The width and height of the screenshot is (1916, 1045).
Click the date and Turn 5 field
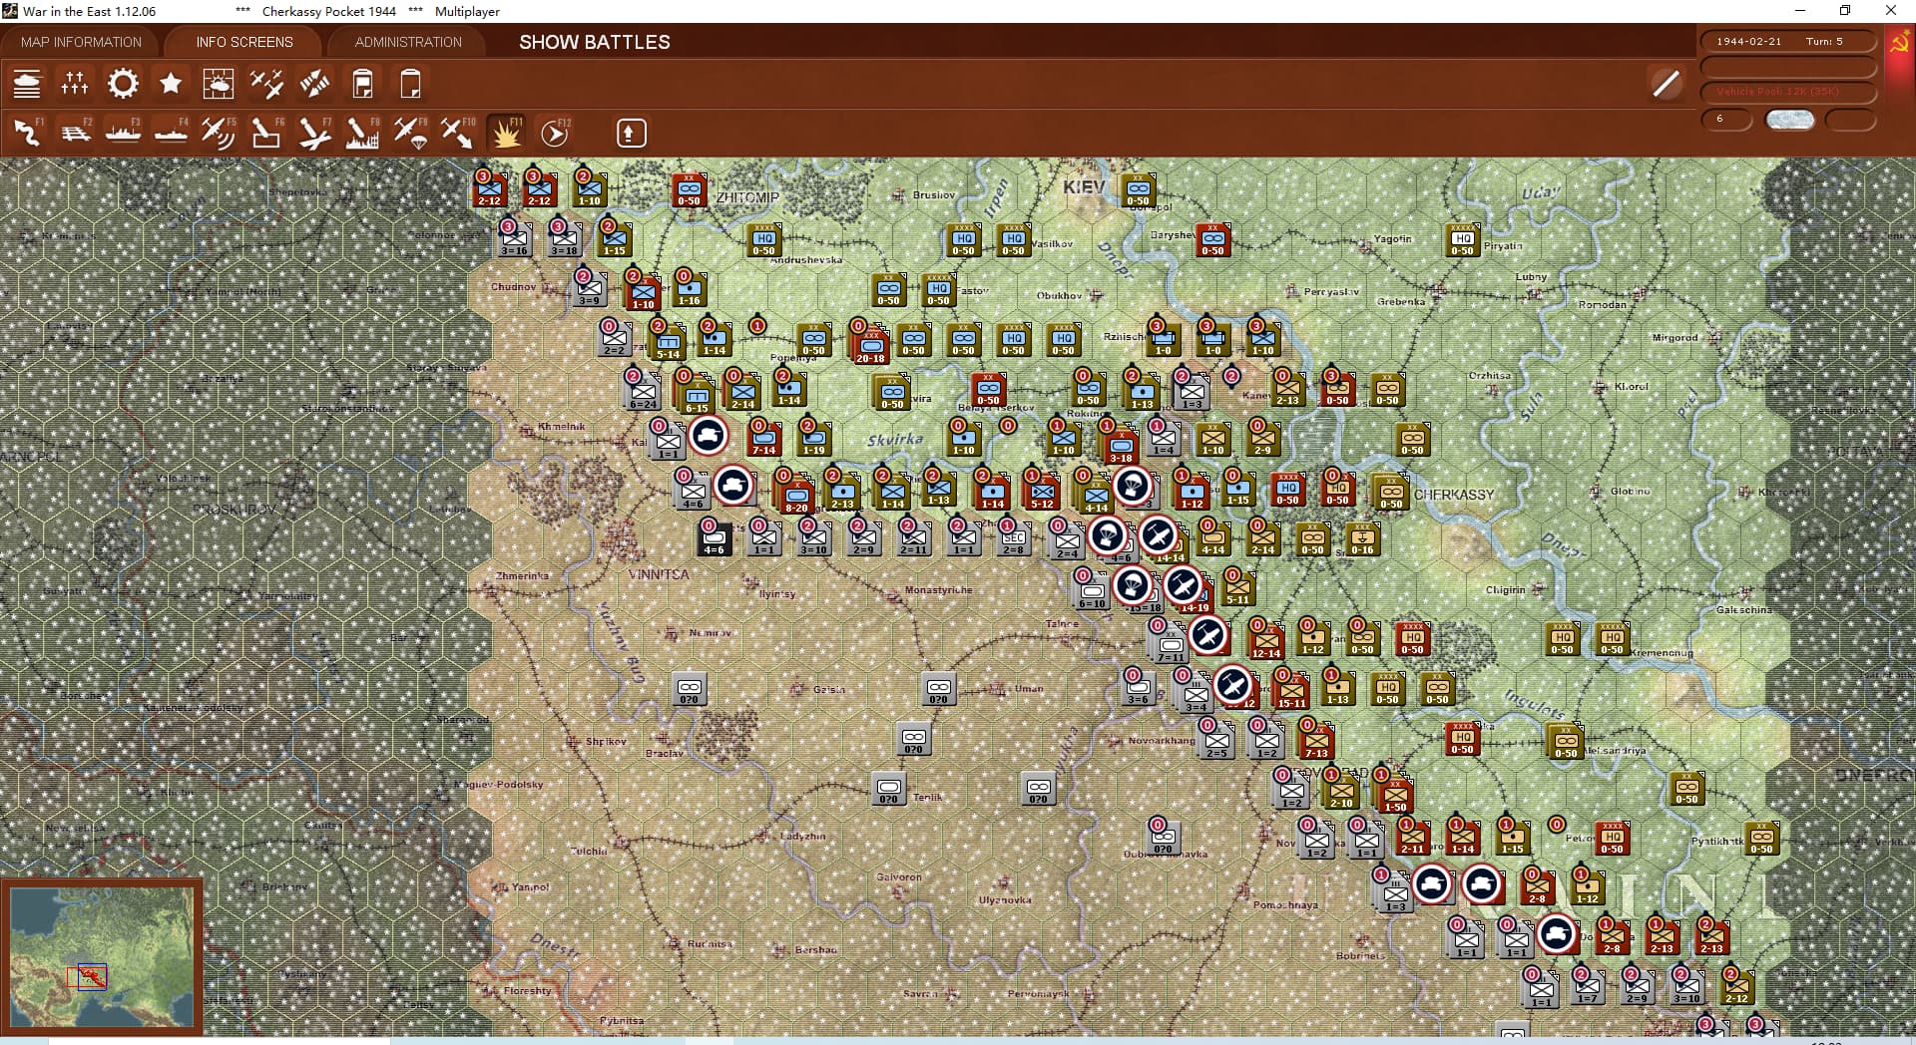[1787, 42]
